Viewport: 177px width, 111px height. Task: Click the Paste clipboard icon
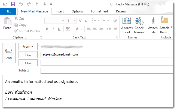tap(7, 21)
